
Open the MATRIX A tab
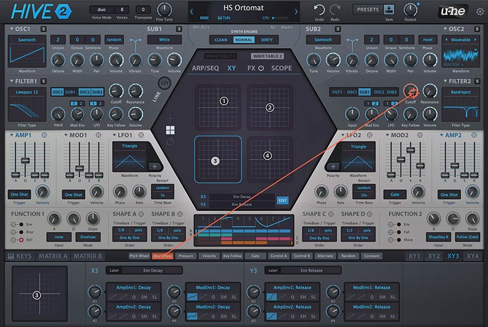pos(53,256)
